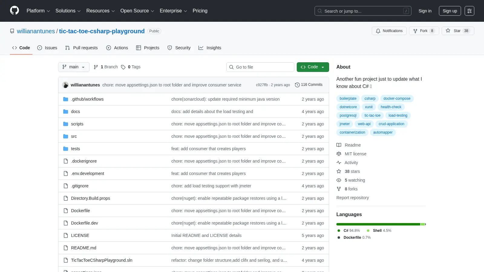Click the Sign up button
This screenshot has width=484, height=272.
pyautogui.click(x=450, y=11)
